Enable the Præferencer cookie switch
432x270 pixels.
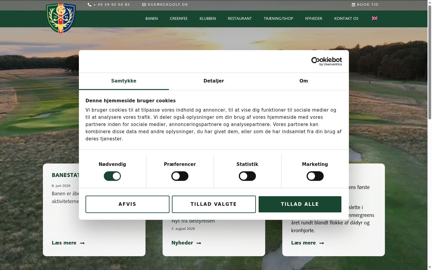pyautogui.click(x=180, y=176)
